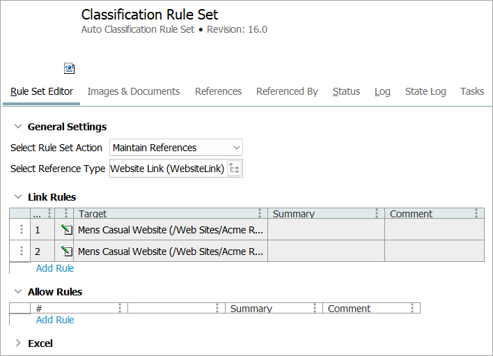This screenshot has width=493, height=356.
Task: Click the edit icon in rule row 1
Action: click(x=66, y=230)
